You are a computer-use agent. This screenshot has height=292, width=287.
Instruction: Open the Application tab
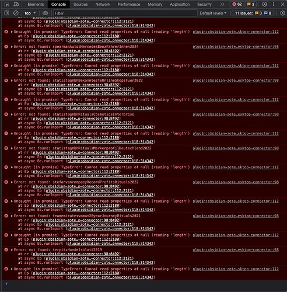tap(180, 4)
